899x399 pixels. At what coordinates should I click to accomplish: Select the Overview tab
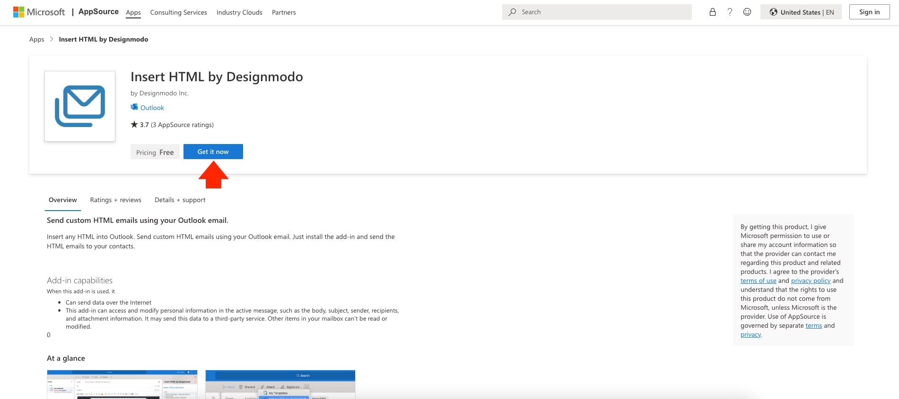pyautogui.click(x=63, y=200)
